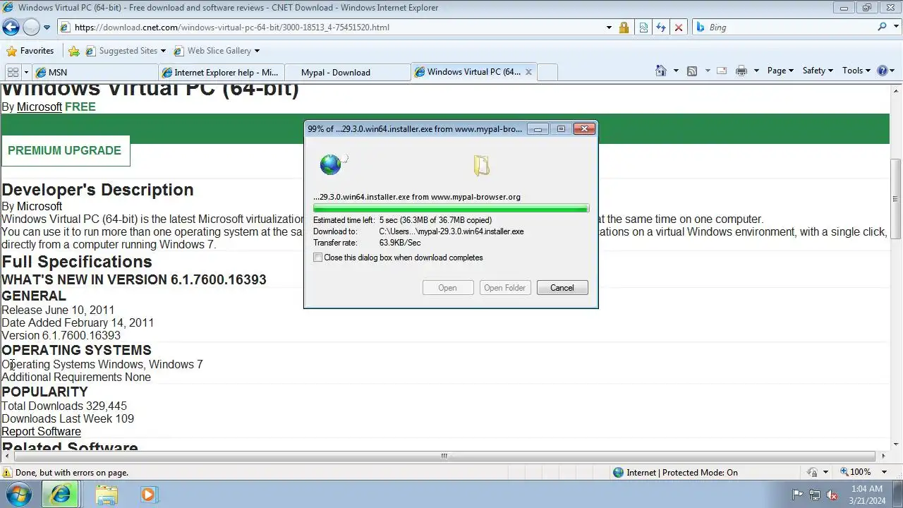This screenshot has height=508, width=903.
Task: Click the red Stop loading icon
Action: tap(678, 28)
